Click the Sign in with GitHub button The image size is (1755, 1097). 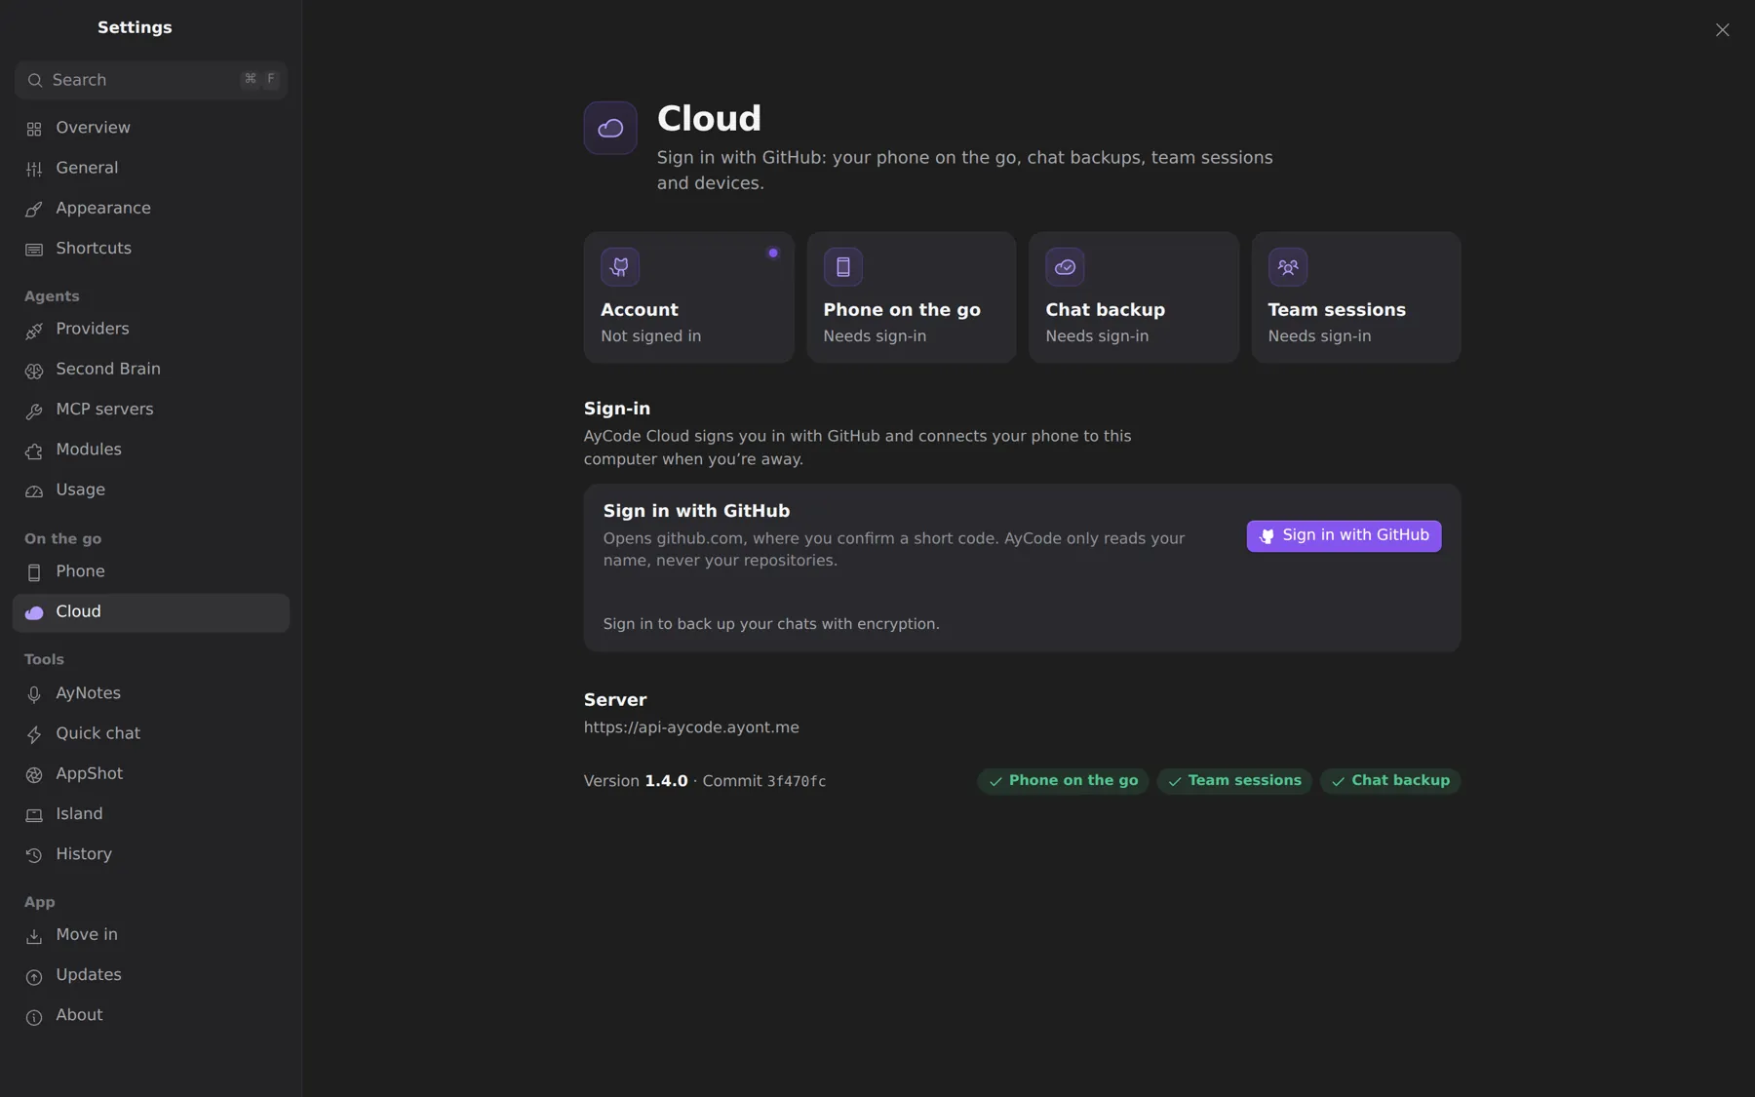[1344, 535]
